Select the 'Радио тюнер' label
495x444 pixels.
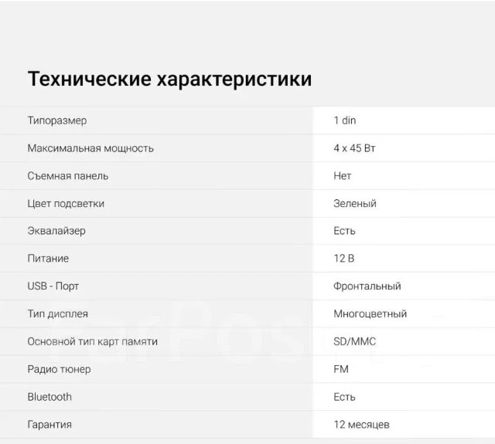(59, 369)
